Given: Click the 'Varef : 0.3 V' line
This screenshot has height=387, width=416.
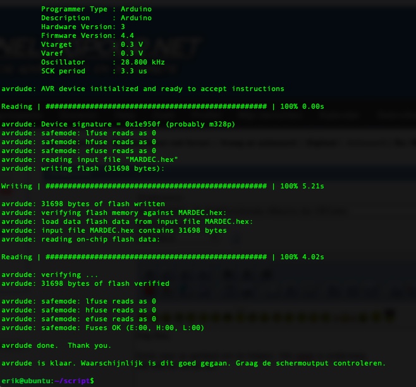Looking at the screenshot, I should (x=92, y=53).
